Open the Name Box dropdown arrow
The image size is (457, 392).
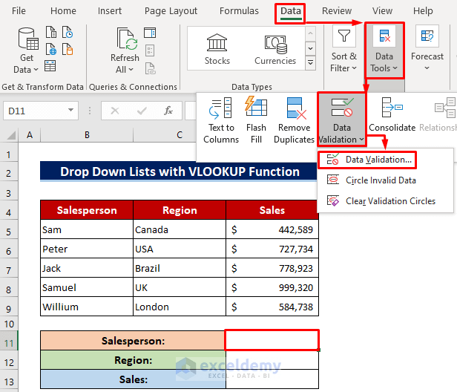(70, 110)
